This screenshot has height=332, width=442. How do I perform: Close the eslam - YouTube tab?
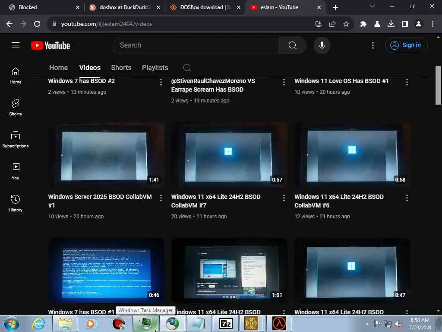(319, 7)
